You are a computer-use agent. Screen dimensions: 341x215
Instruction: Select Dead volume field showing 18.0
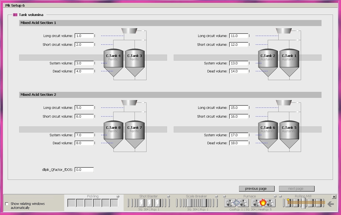[x=239, y=143]
